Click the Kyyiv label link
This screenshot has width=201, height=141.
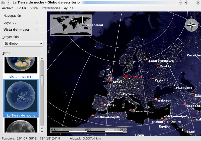pos(159,80)
